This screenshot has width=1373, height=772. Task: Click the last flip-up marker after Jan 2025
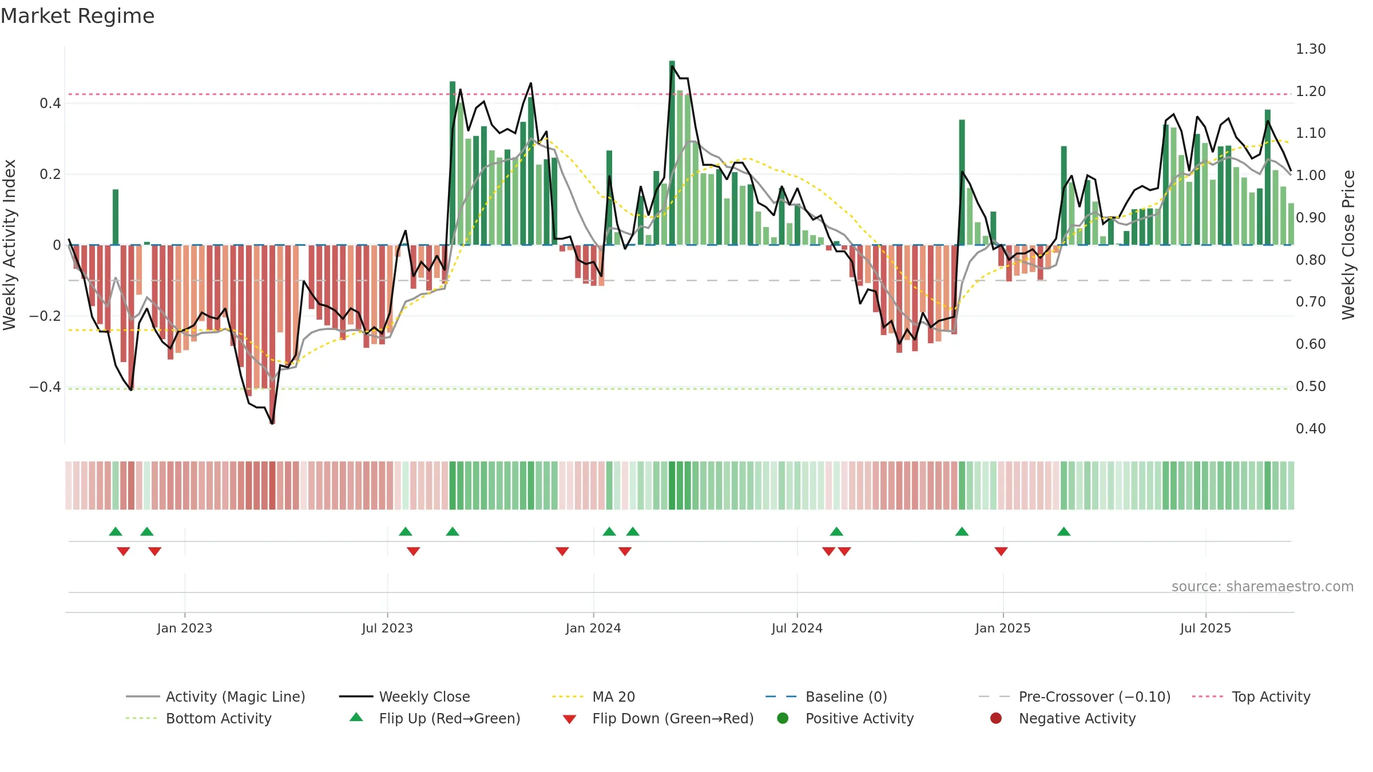(1064, 531)
